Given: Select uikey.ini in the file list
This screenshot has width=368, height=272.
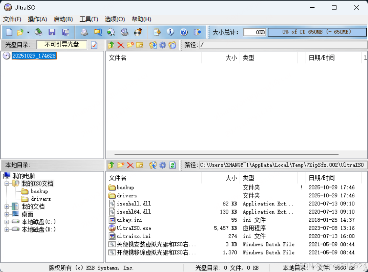Looking at the screenshot, I should 129,220.
